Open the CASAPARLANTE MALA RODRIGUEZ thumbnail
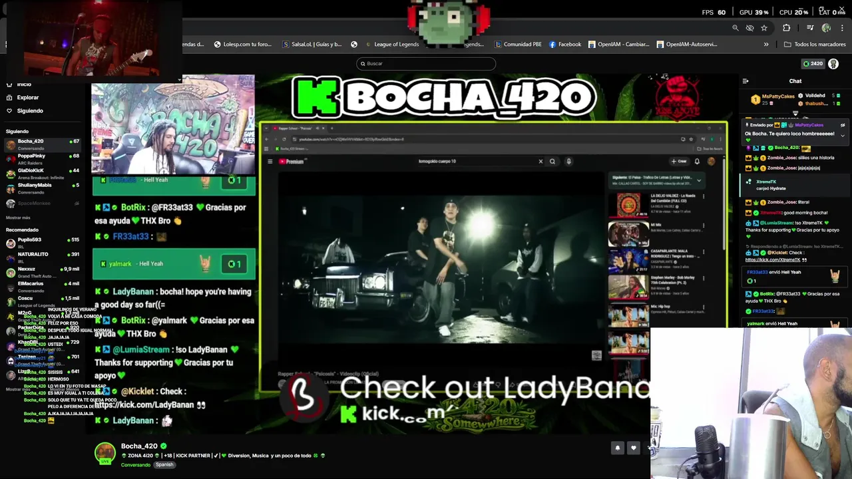Image resolution: width=852 pixels, height=479 pixels. coord(628,261)
